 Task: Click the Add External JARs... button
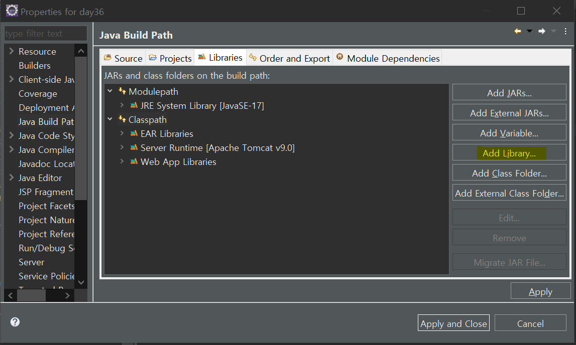509,112
